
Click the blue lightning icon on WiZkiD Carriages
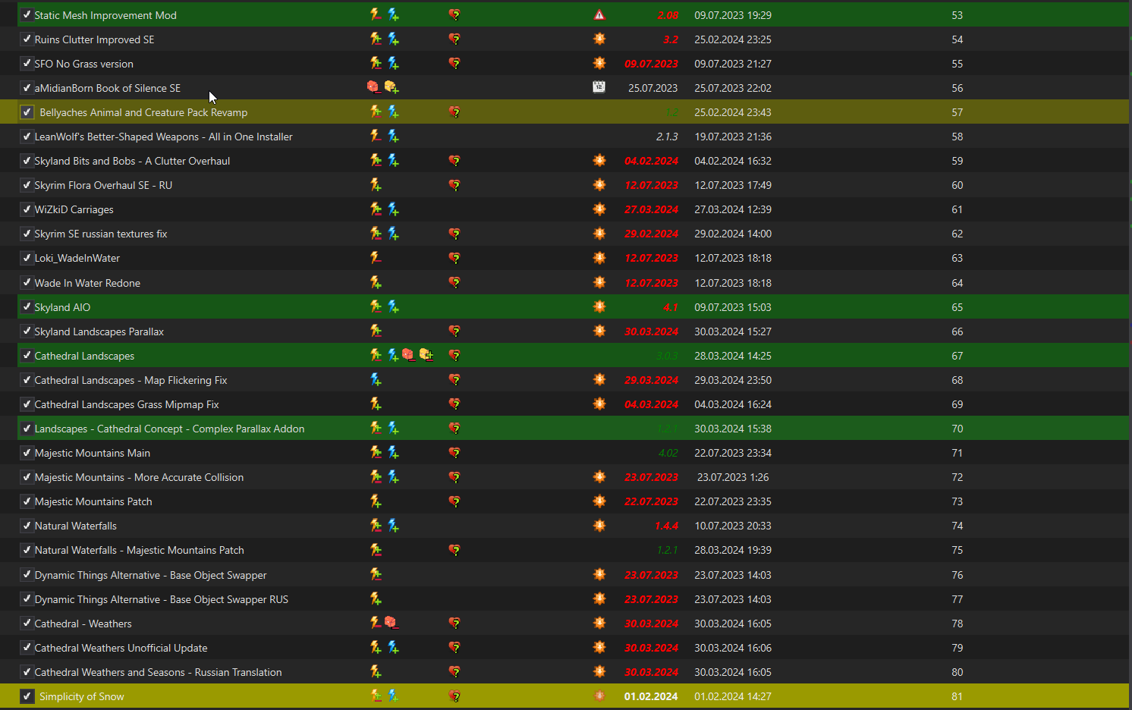click(x=393, y=209)
